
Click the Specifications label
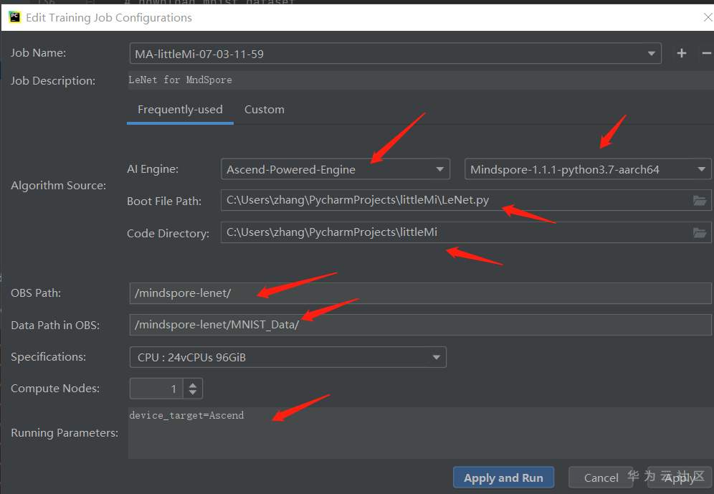click(x=48, y=357)
